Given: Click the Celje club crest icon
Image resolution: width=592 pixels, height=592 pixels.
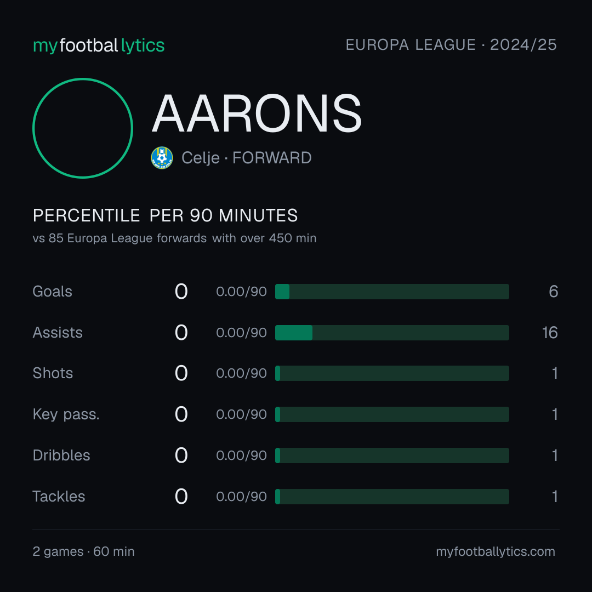Looking at the screenshot, I should [x=162, y=158].
